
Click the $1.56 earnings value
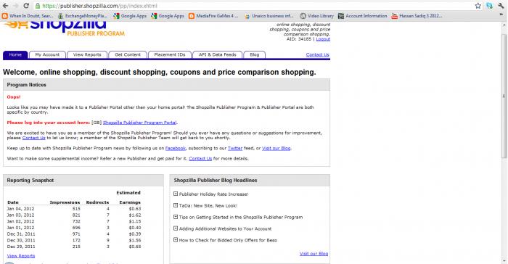pos(135,240)
